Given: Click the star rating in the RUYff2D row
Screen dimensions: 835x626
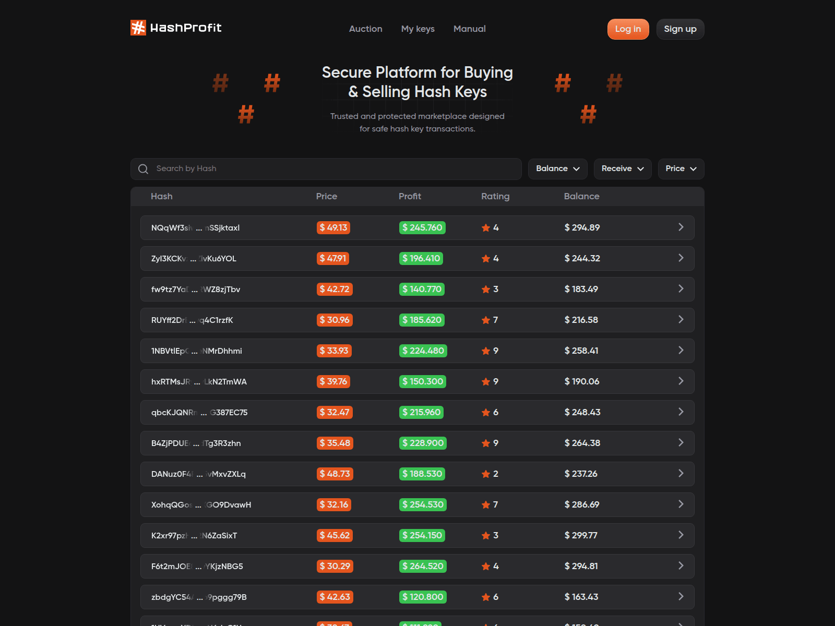Looking at the screenshot, I should click(x=486, y=320).
